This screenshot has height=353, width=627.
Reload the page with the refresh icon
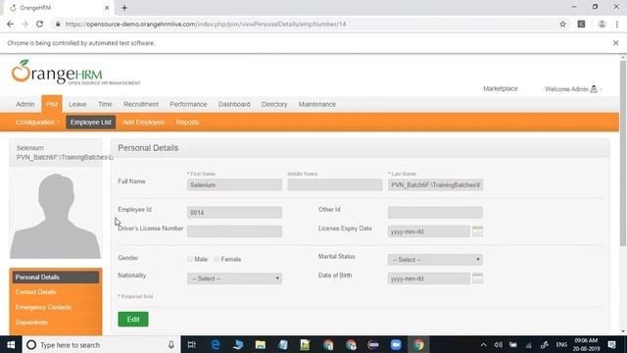pyautogui.click(x=39, y=24)
